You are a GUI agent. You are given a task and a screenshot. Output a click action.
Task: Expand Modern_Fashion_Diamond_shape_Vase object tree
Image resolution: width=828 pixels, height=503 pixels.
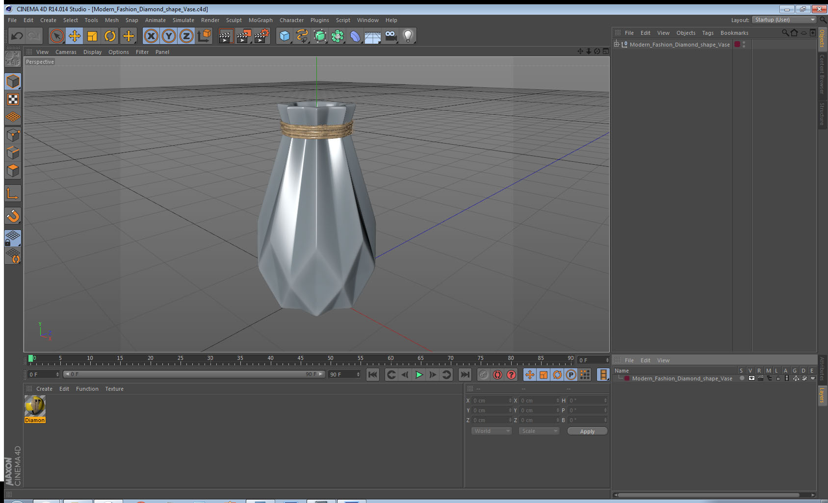617,44
